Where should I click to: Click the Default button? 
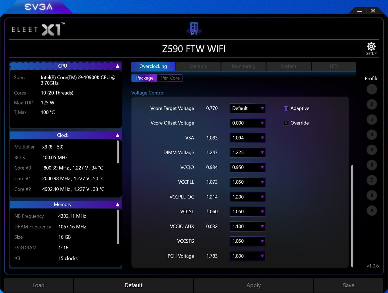133,285
